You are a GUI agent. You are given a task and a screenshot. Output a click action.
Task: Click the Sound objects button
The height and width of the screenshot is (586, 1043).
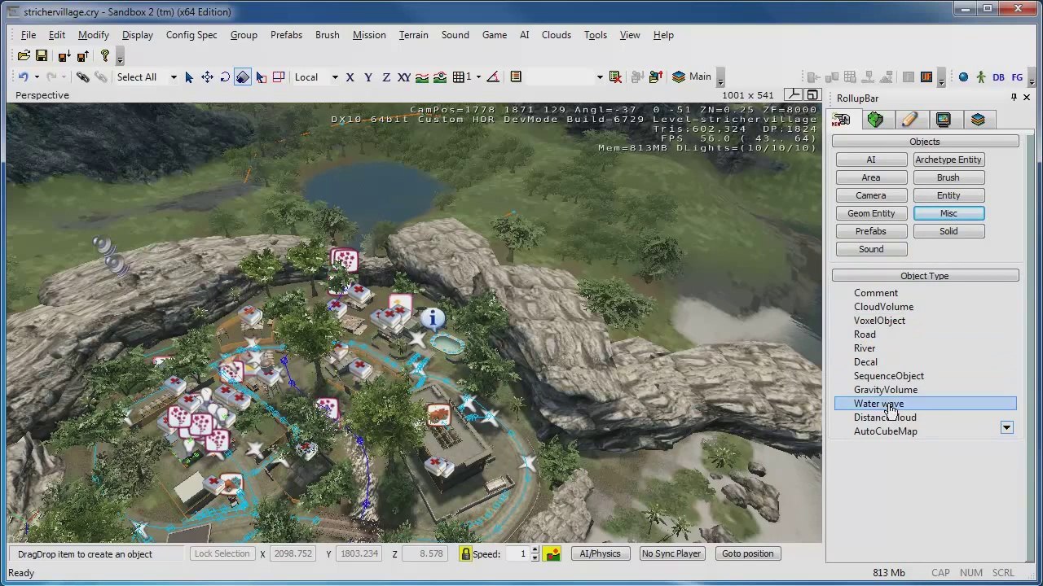[x=871, y=249]
